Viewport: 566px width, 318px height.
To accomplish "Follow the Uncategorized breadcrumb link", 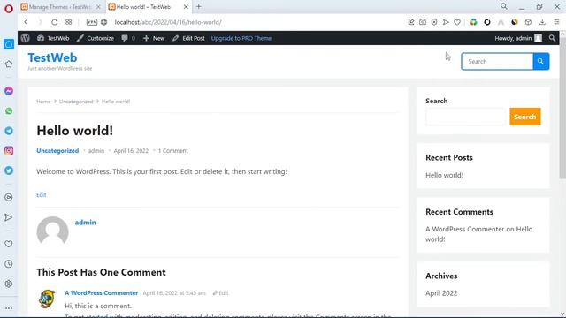I will [76, 102].
